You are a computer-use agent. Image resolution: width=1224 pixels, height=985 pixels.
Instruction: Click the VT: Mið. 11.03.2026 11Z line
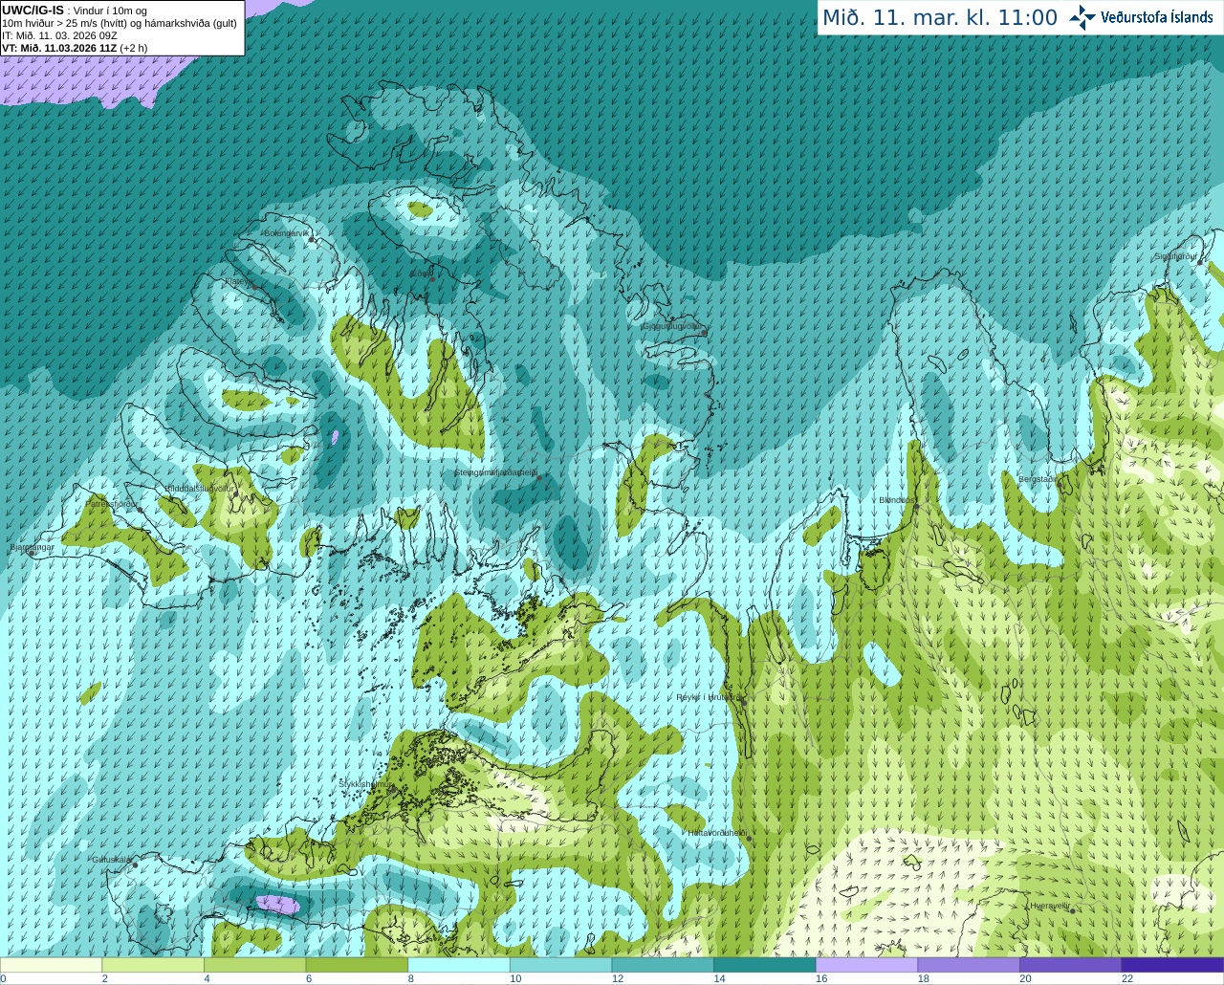pos(75,48)
